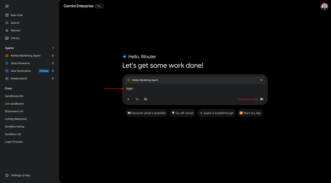Viewport: 331px width, 183px height.
Task: Click the Deep Research avatar icon
Action: (7, 63)
